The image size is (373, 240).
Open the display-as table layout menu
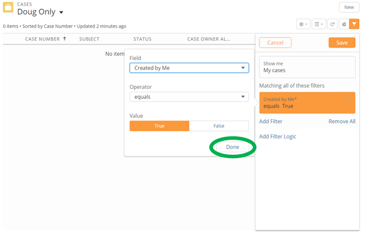tap(319, 24)
